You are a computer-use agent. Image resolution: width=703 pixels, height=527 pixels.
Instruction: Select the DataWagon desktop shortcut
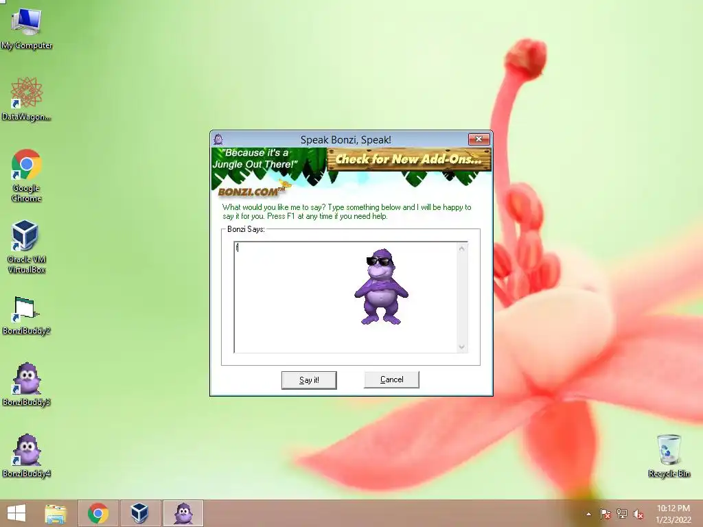point(27,99)
